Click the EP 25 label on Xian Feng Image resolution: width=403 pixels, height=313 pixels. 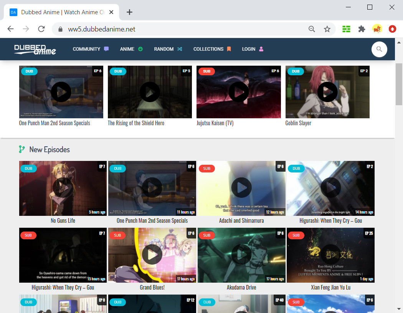tap(369, 233)
